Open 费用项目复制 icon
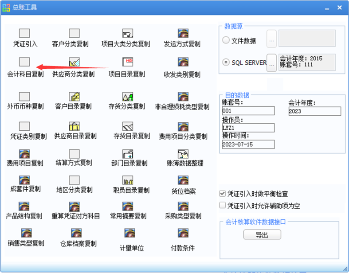Screen dimensions: 349x273 [24, 154]
